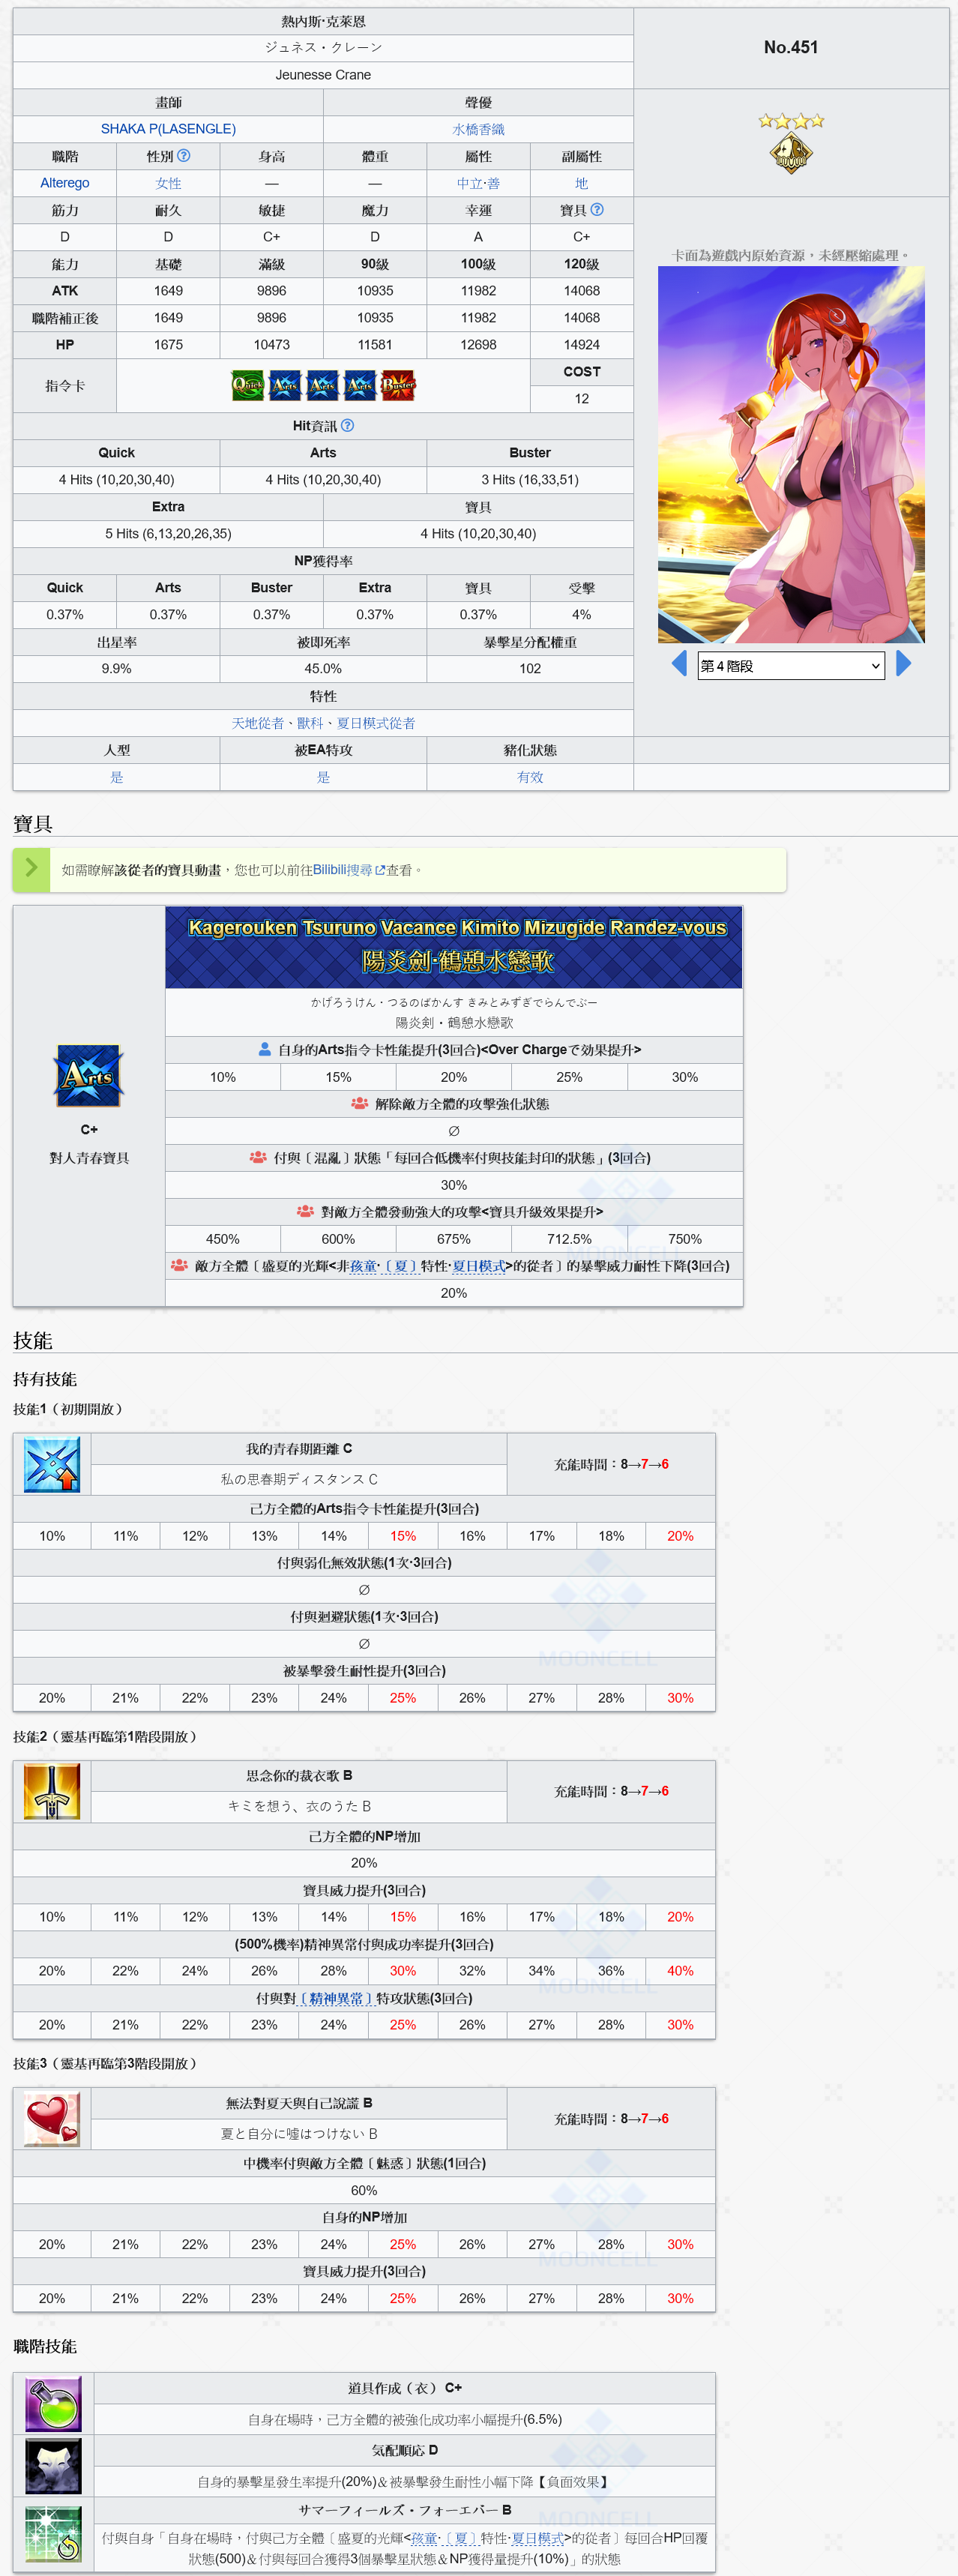
Task: Click the 60% charm chance cell
Action: [364, 2190]
